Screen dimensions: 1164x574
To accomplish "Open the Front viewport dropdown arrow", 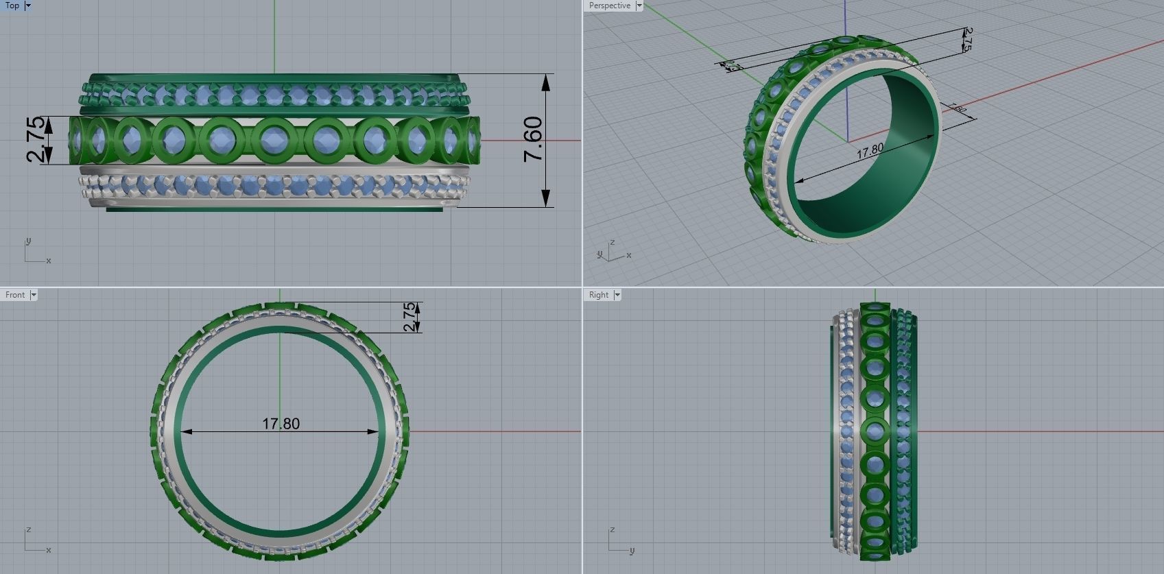I will pyautogui.click(x=34, y=295).
